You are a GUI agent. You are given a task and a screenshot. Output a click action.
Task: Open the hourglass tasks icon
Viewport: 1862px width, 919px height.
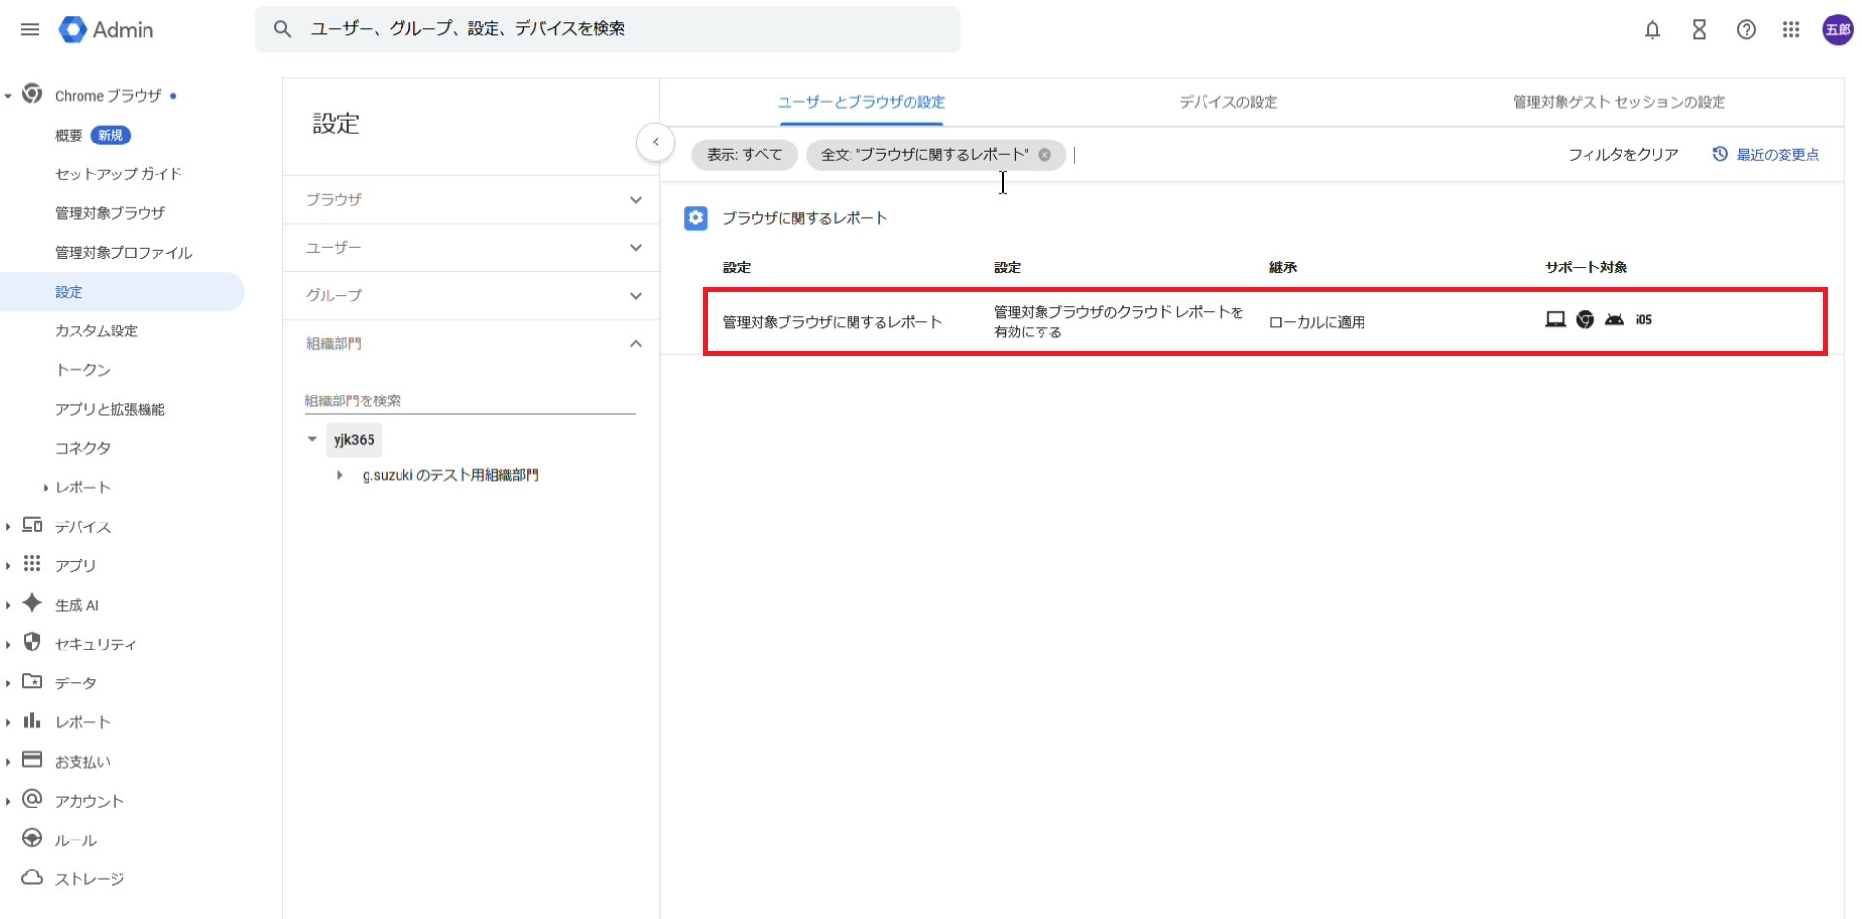tap(1698, 30)
